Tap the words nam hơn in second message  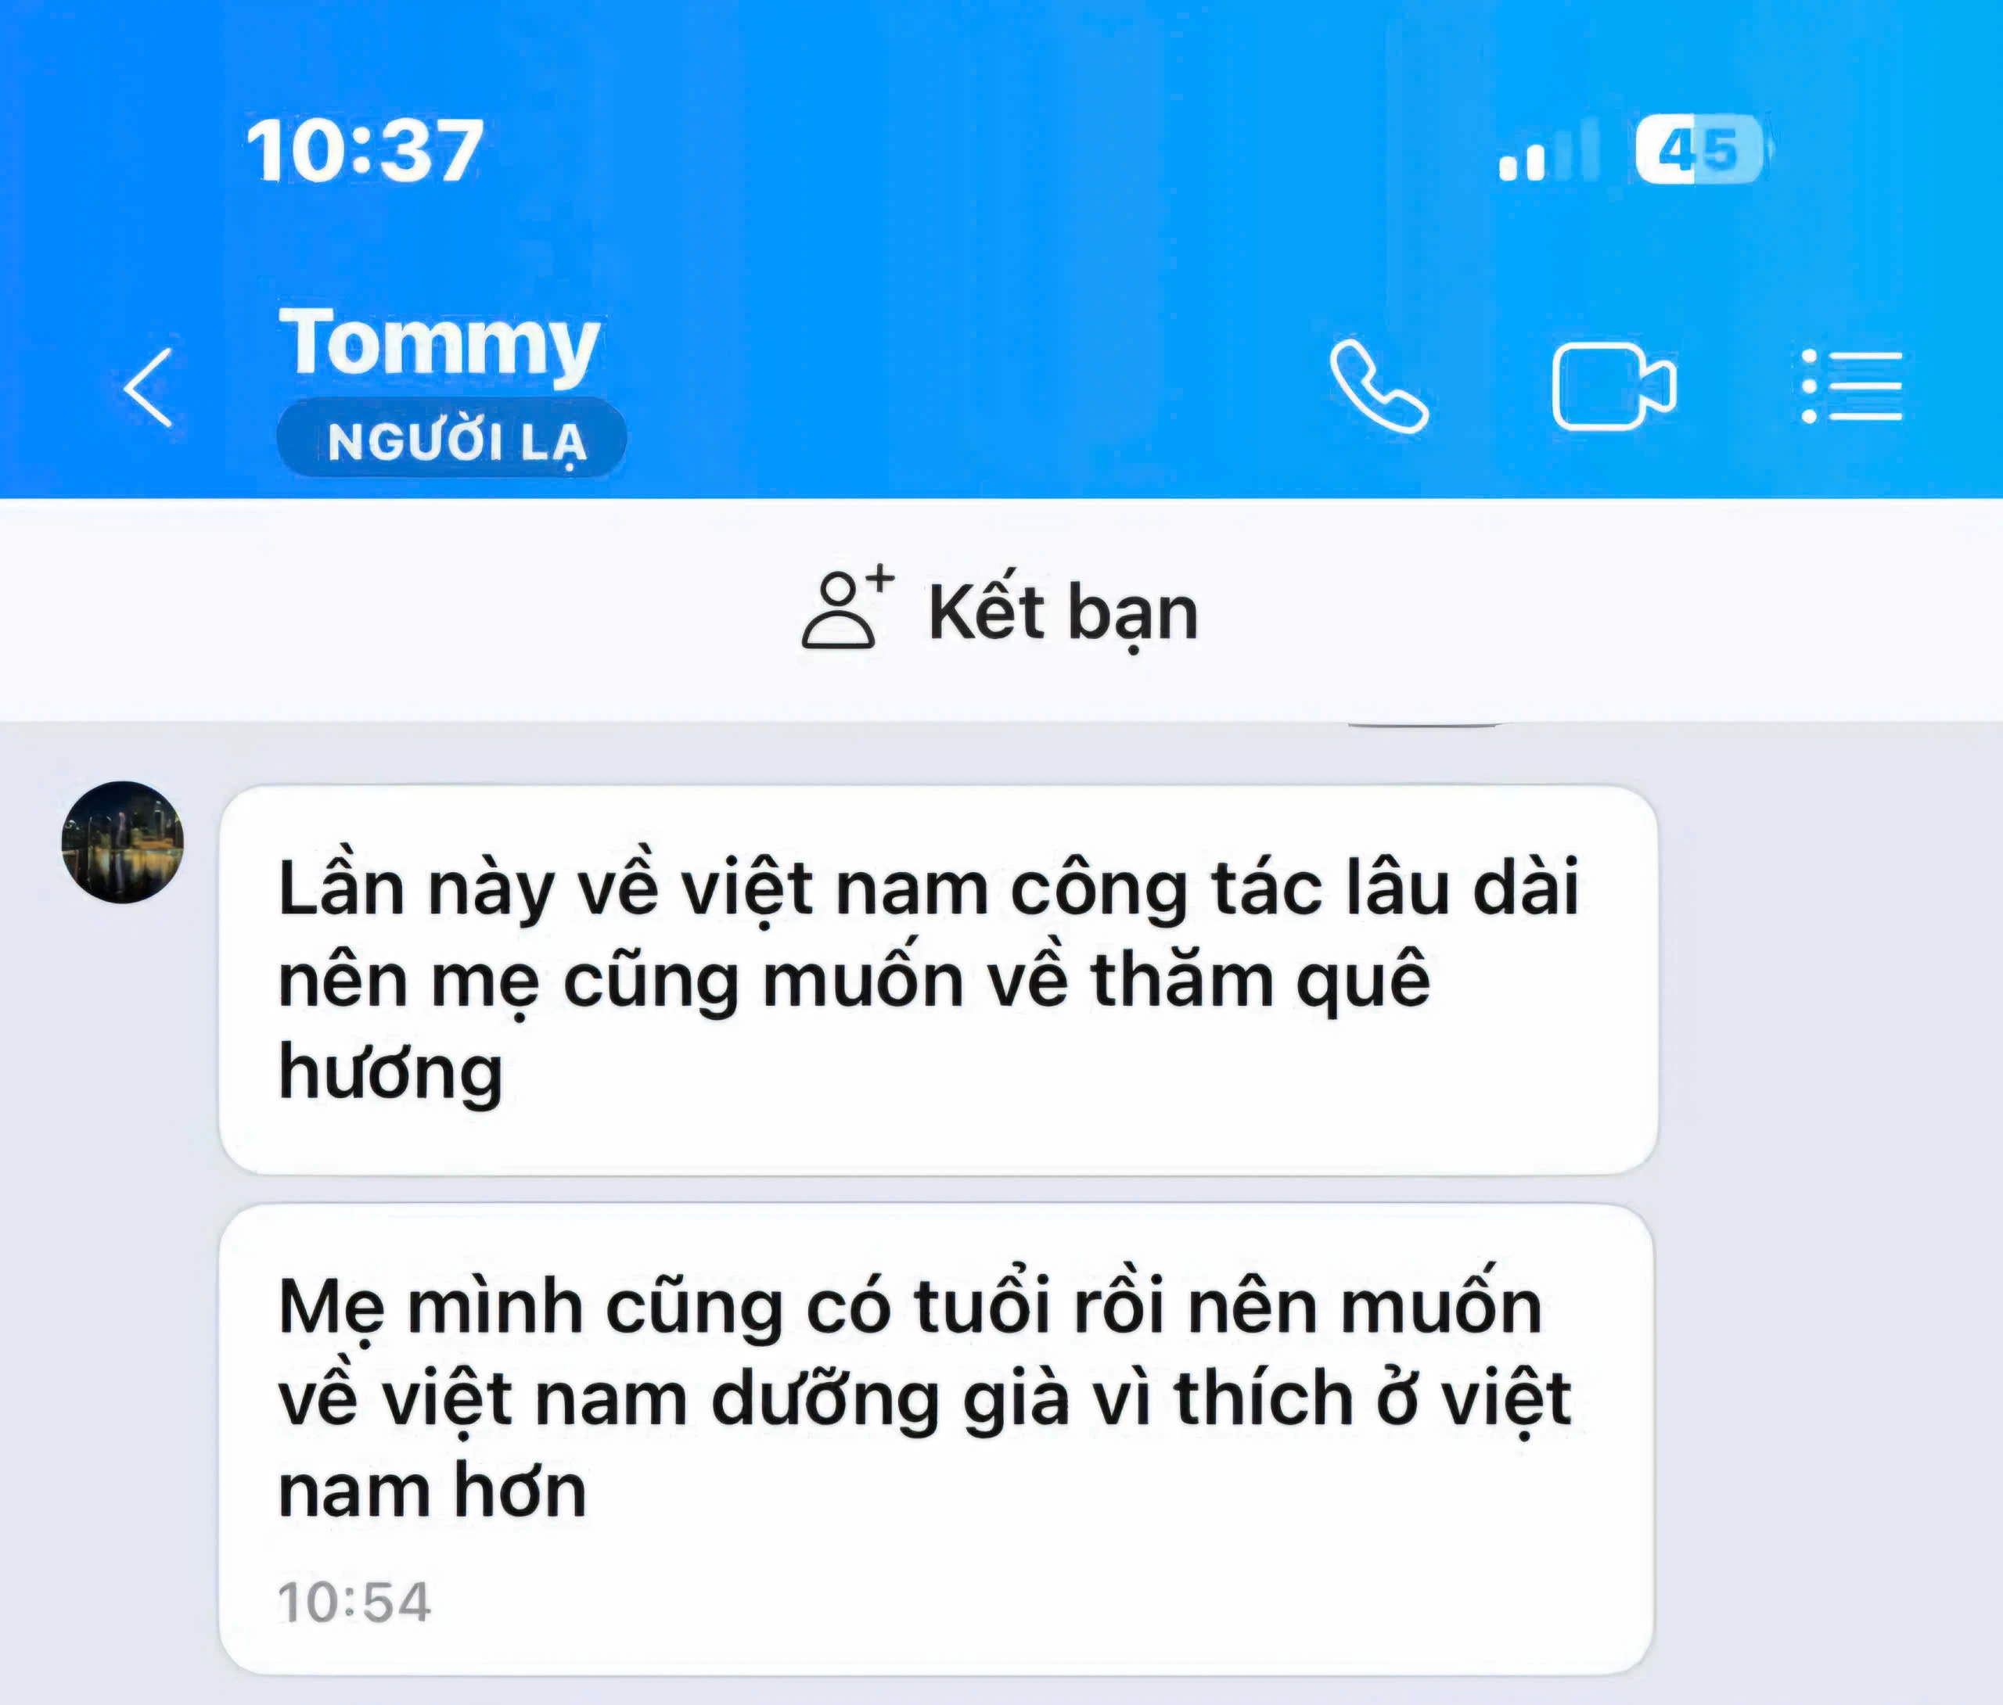[x=432, y=1491]
